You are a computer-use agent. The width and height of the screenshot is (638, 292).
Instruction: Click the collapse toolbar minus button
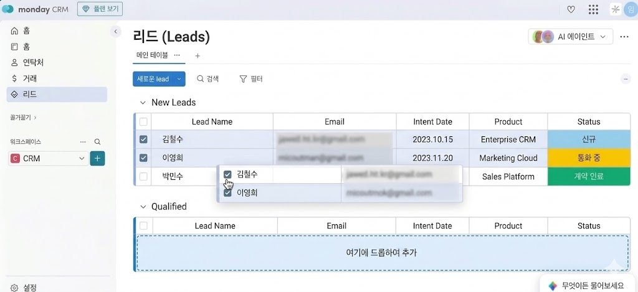coord(626,79)
